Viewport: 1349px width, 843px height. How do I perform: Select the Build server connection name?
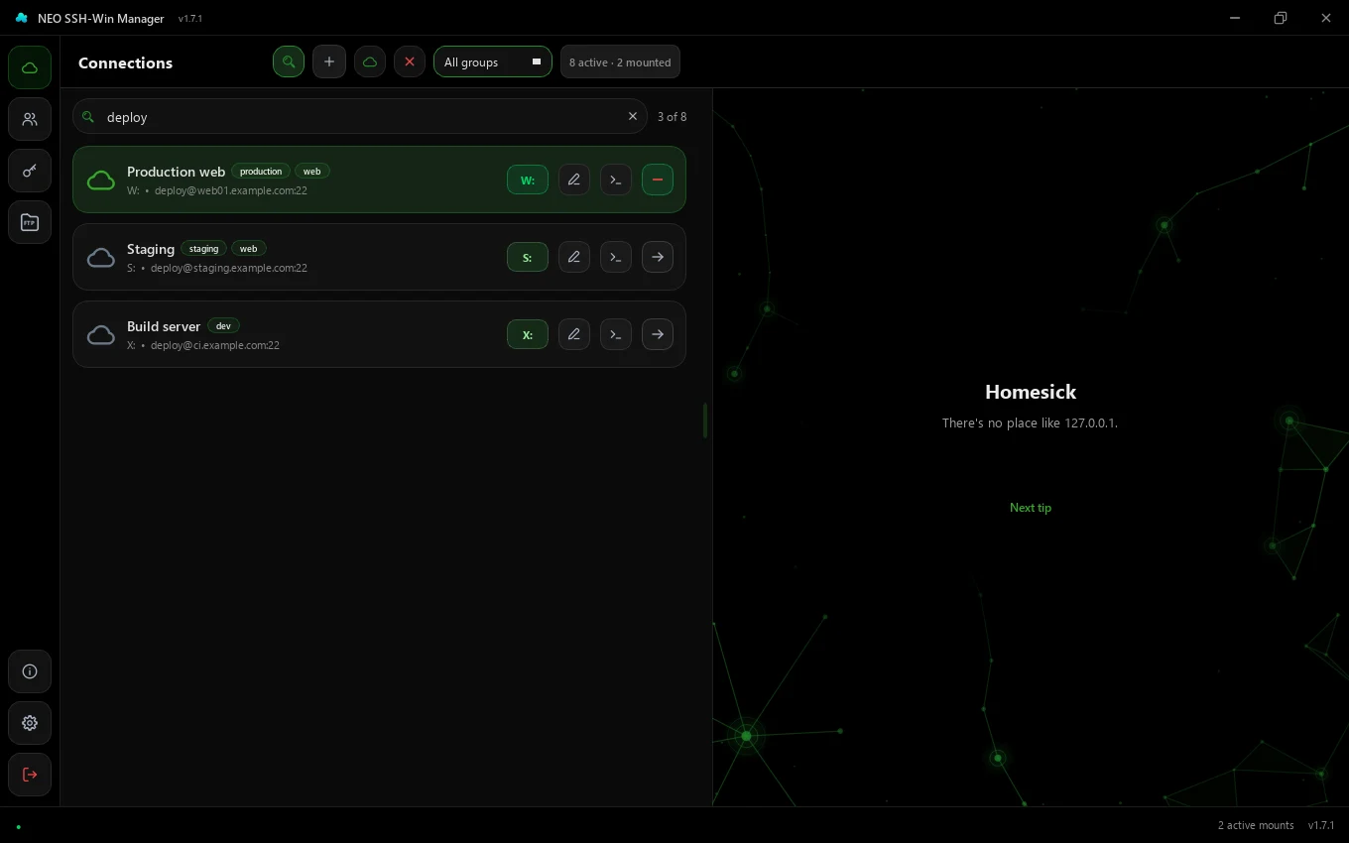164,326
